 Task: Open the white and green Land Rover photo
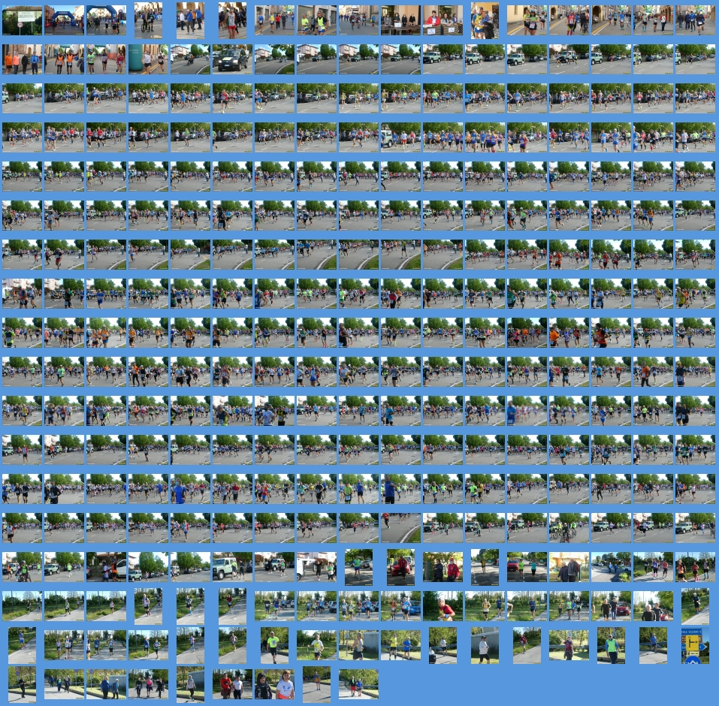point(232,567)
